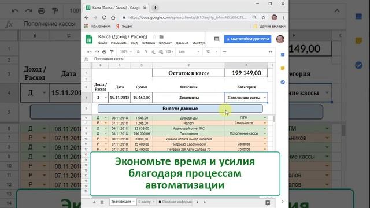
Task: Click the print icon in Sheets toolbar
Action: (x=104, y=51)
